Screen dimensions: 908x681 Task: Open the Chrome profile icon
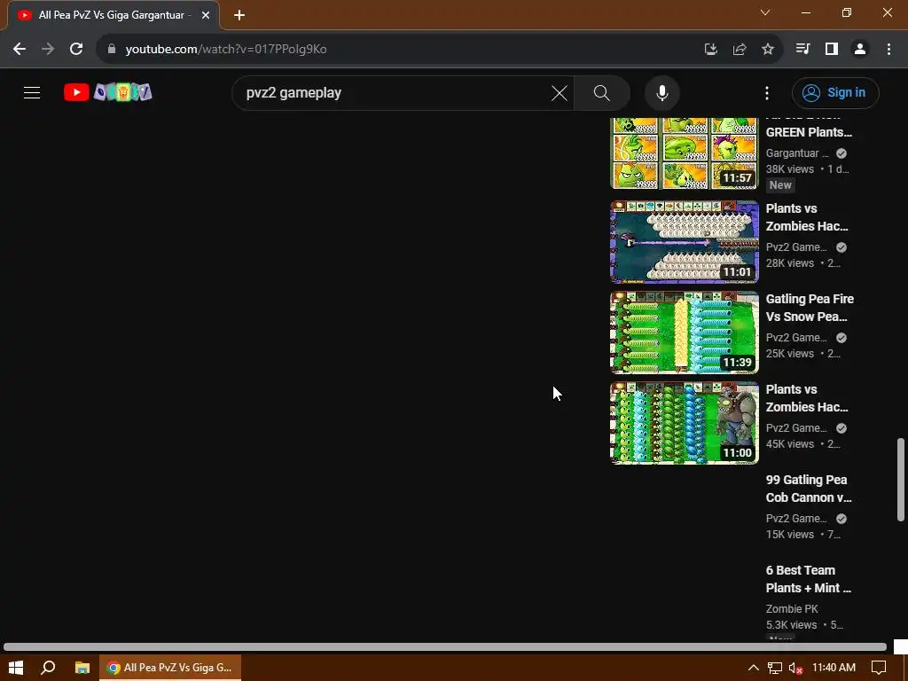pos(860,50)
